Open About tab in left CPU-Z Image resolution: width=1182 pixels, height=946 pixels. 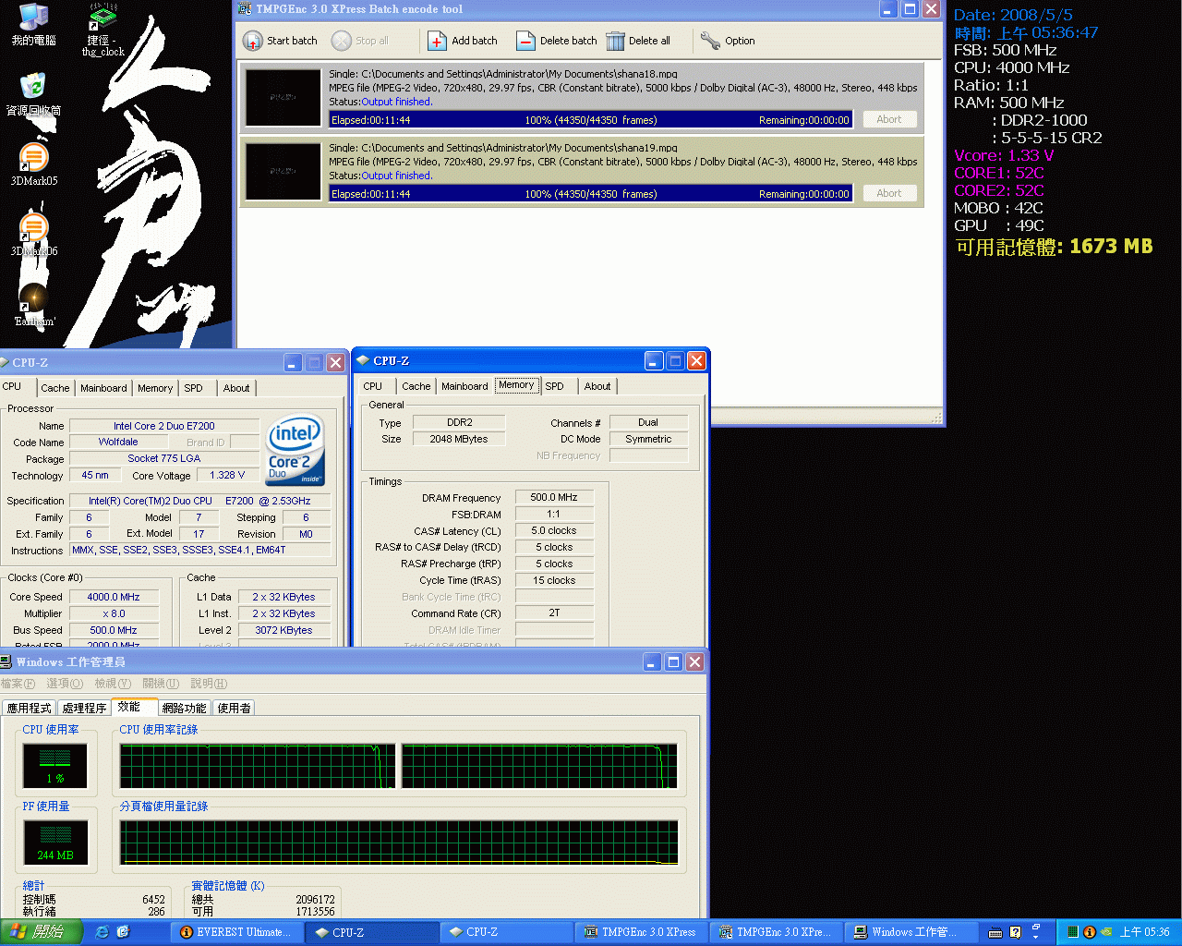tap(236, 388)
